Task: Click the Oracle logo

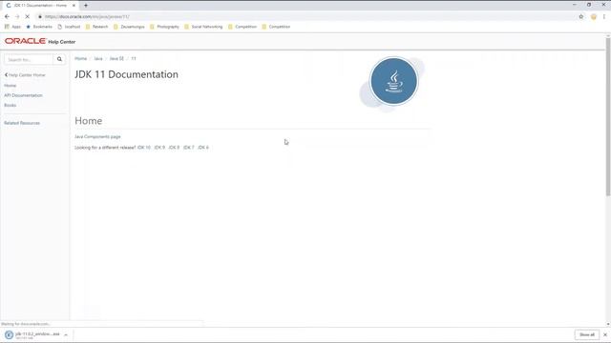Action: coord(26,41)
